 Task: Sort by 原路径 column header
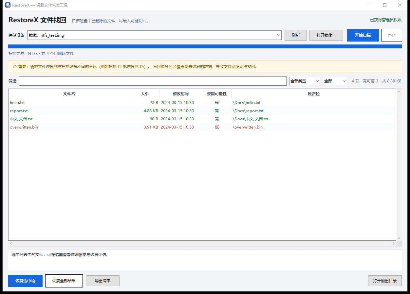click(x=314, y=94)
